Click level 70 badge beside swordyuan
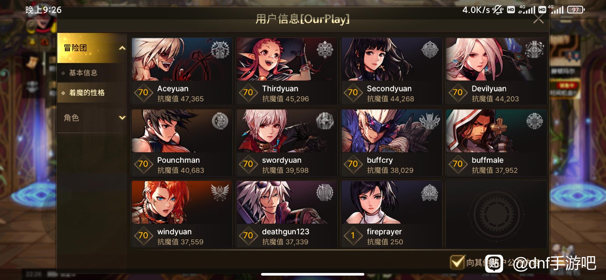Viewport: 606px width, 280px height. click(248, 164)
